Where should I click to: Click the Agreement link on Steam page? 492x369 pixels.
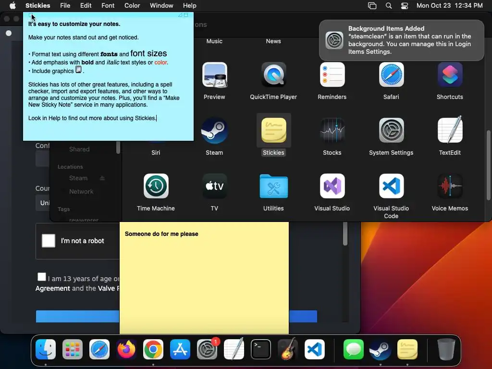click(53, 288)
